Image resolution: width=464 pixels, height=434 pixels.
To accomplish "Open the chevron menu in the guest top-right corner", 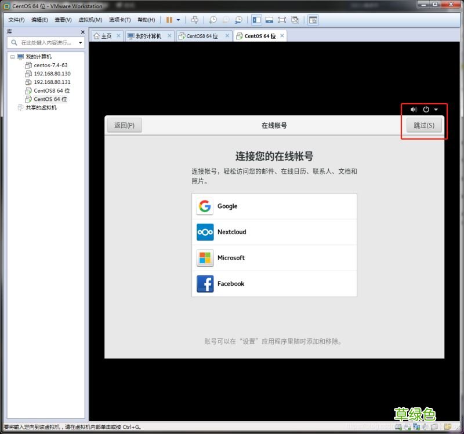I will tap(435, 110).
